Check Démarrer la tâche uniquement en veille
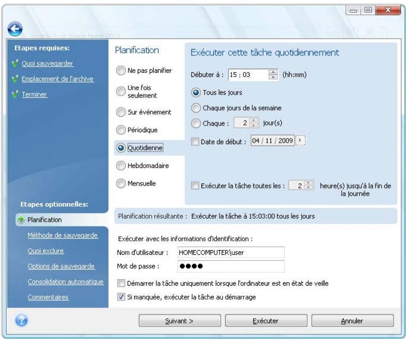Screen dimensions: 406x339 point(121,283)
